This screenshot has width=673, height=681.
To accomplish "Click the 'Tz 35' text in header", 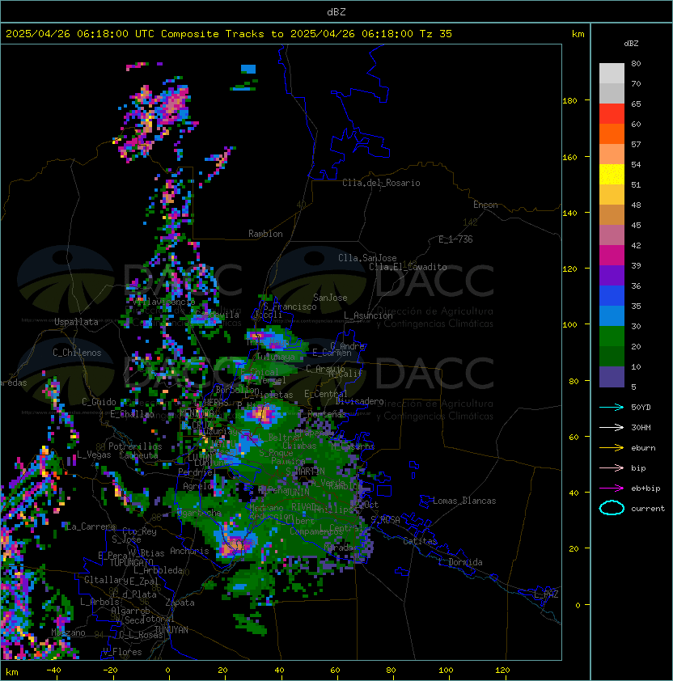I will [436, 34].
